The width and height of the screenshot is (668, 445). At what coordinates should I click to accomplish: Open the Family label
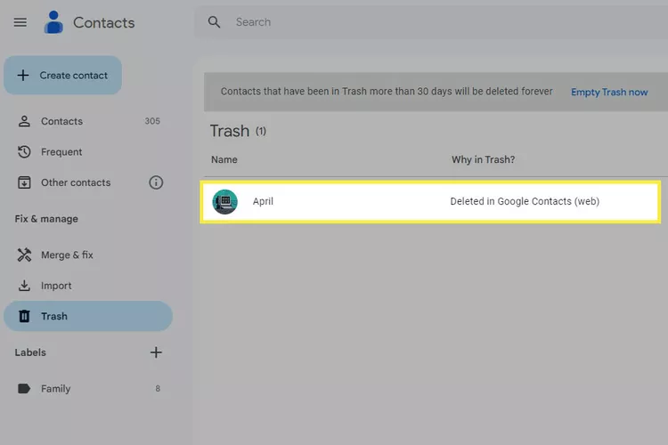pos(55,389)
